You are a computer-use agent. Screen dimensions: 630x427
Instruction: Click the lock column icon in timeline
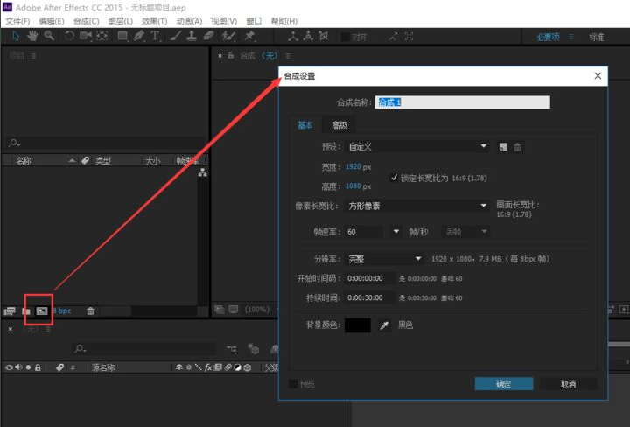(x=38, y=367)
